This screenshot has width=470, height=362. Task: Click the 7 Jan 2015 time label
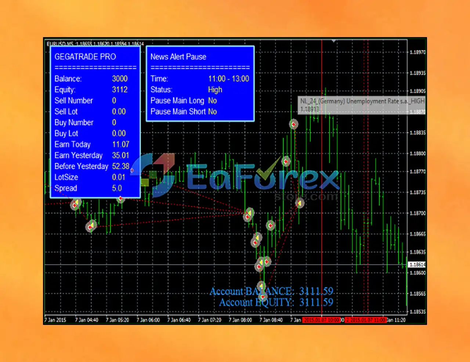click(x=55, y=320)
